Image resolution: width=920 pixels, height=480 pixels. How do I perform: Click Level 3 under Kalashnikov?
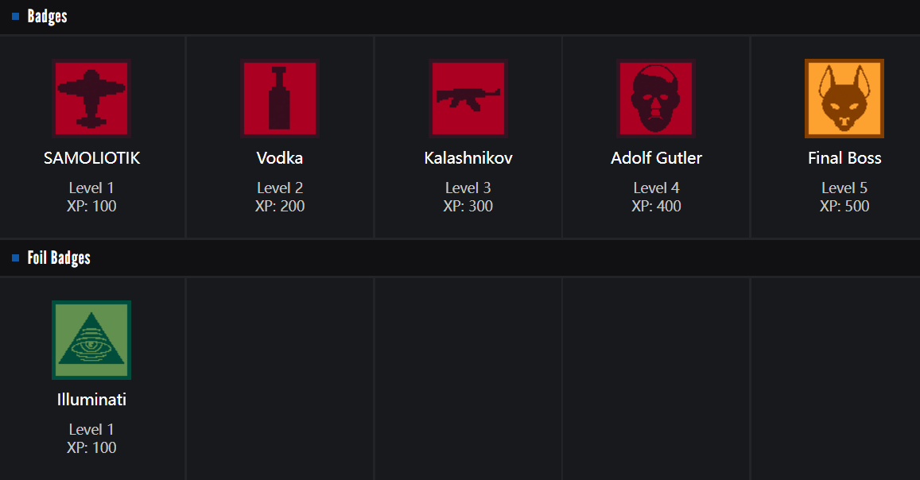pyautogui.click(x=468, y=188)
